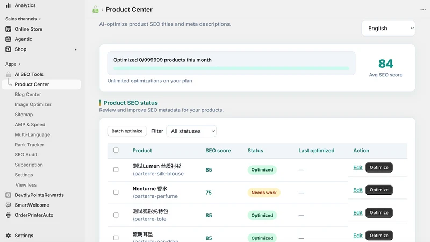The height and width of the screenshot is (242, 430).
Task: Click the Agentic channel icon
Action: (8, 39)
